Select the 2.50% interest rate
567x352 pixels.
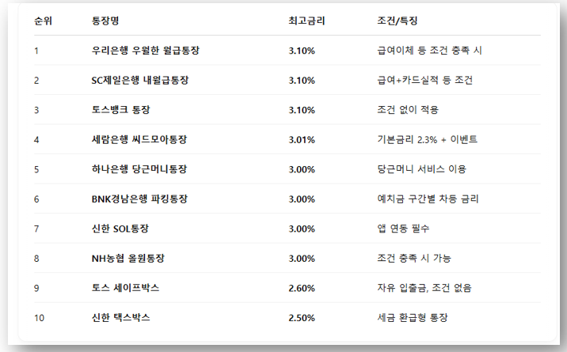[x=302, y=318]
